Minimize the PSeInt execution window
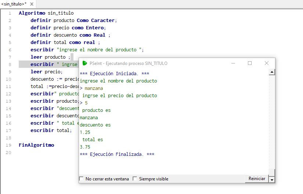303x194 pixels. (x=233, y=63)
